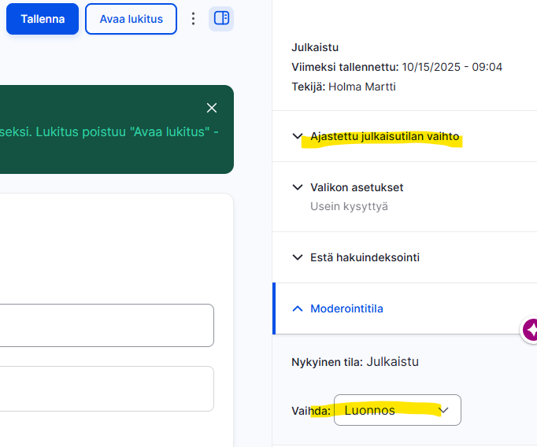This screenshot has height=447, width=537.
Task: Expand the Estä hakuindeksointi section
Action: 365,257
